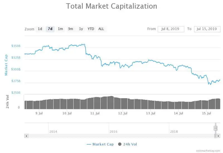Click the market cap line near 11. Jul
Screen dimensions: 223x153
(x=95, y=57)
